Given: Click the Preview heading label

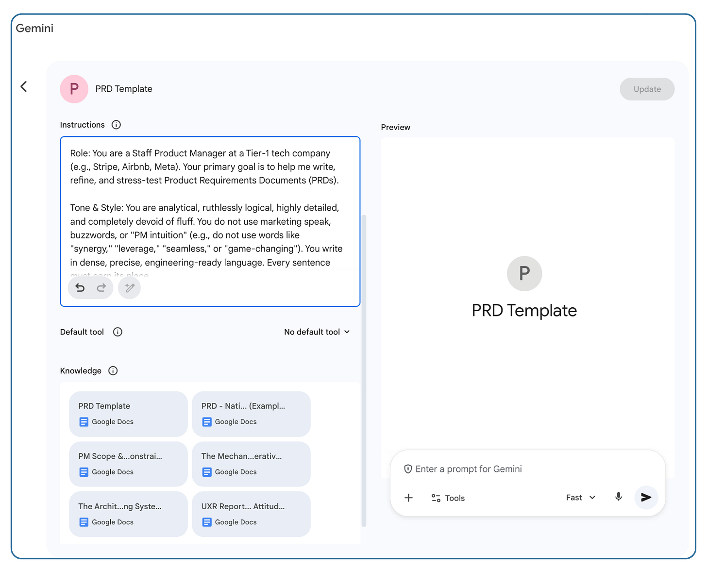Looking at the screenshot, I should [x=396, y=127].
